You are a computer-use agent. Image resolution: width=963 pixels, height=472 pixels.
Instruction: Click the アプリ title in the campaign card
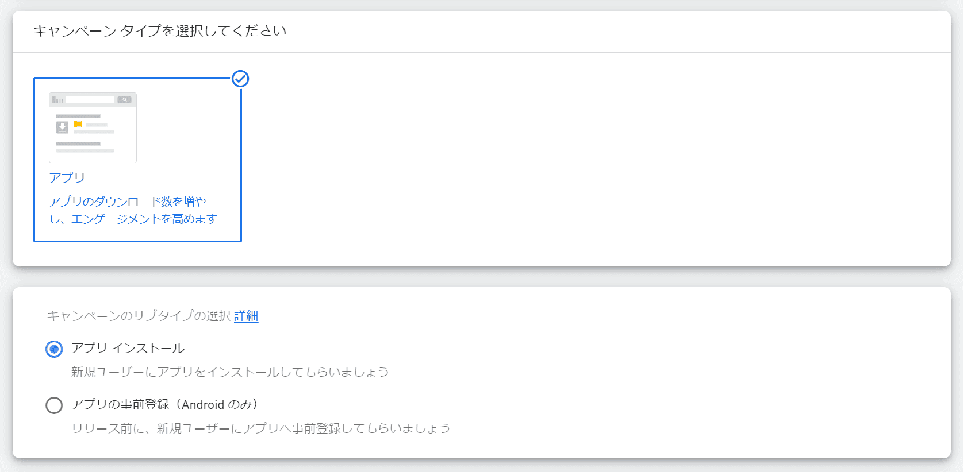click(67, 178)
